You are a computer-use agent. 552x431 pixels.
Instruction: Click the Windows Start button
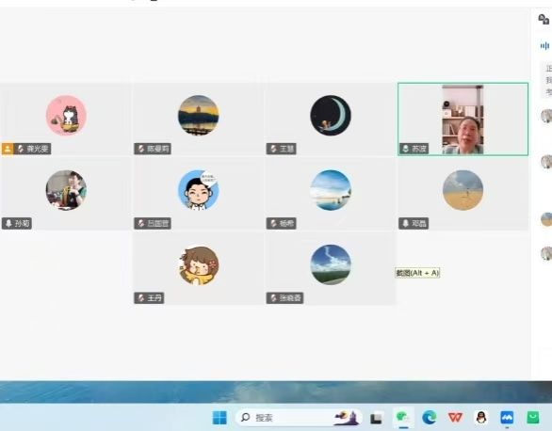point(219,418)
